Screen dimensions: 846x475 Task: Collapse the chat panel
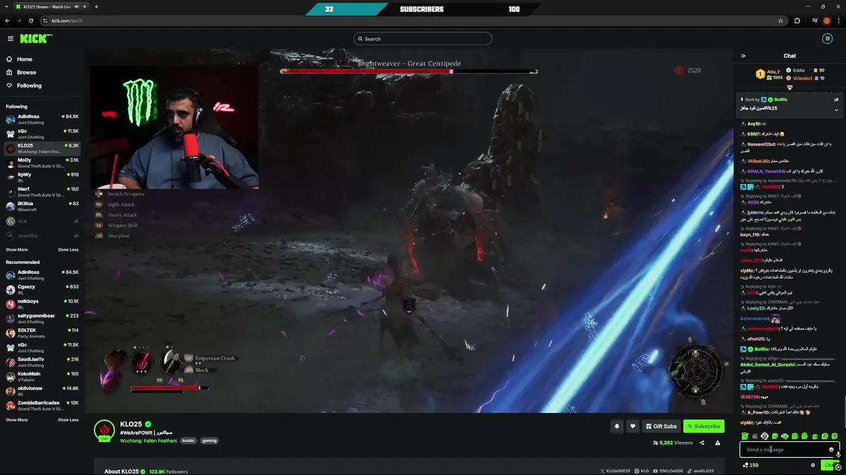pos(744,56)
